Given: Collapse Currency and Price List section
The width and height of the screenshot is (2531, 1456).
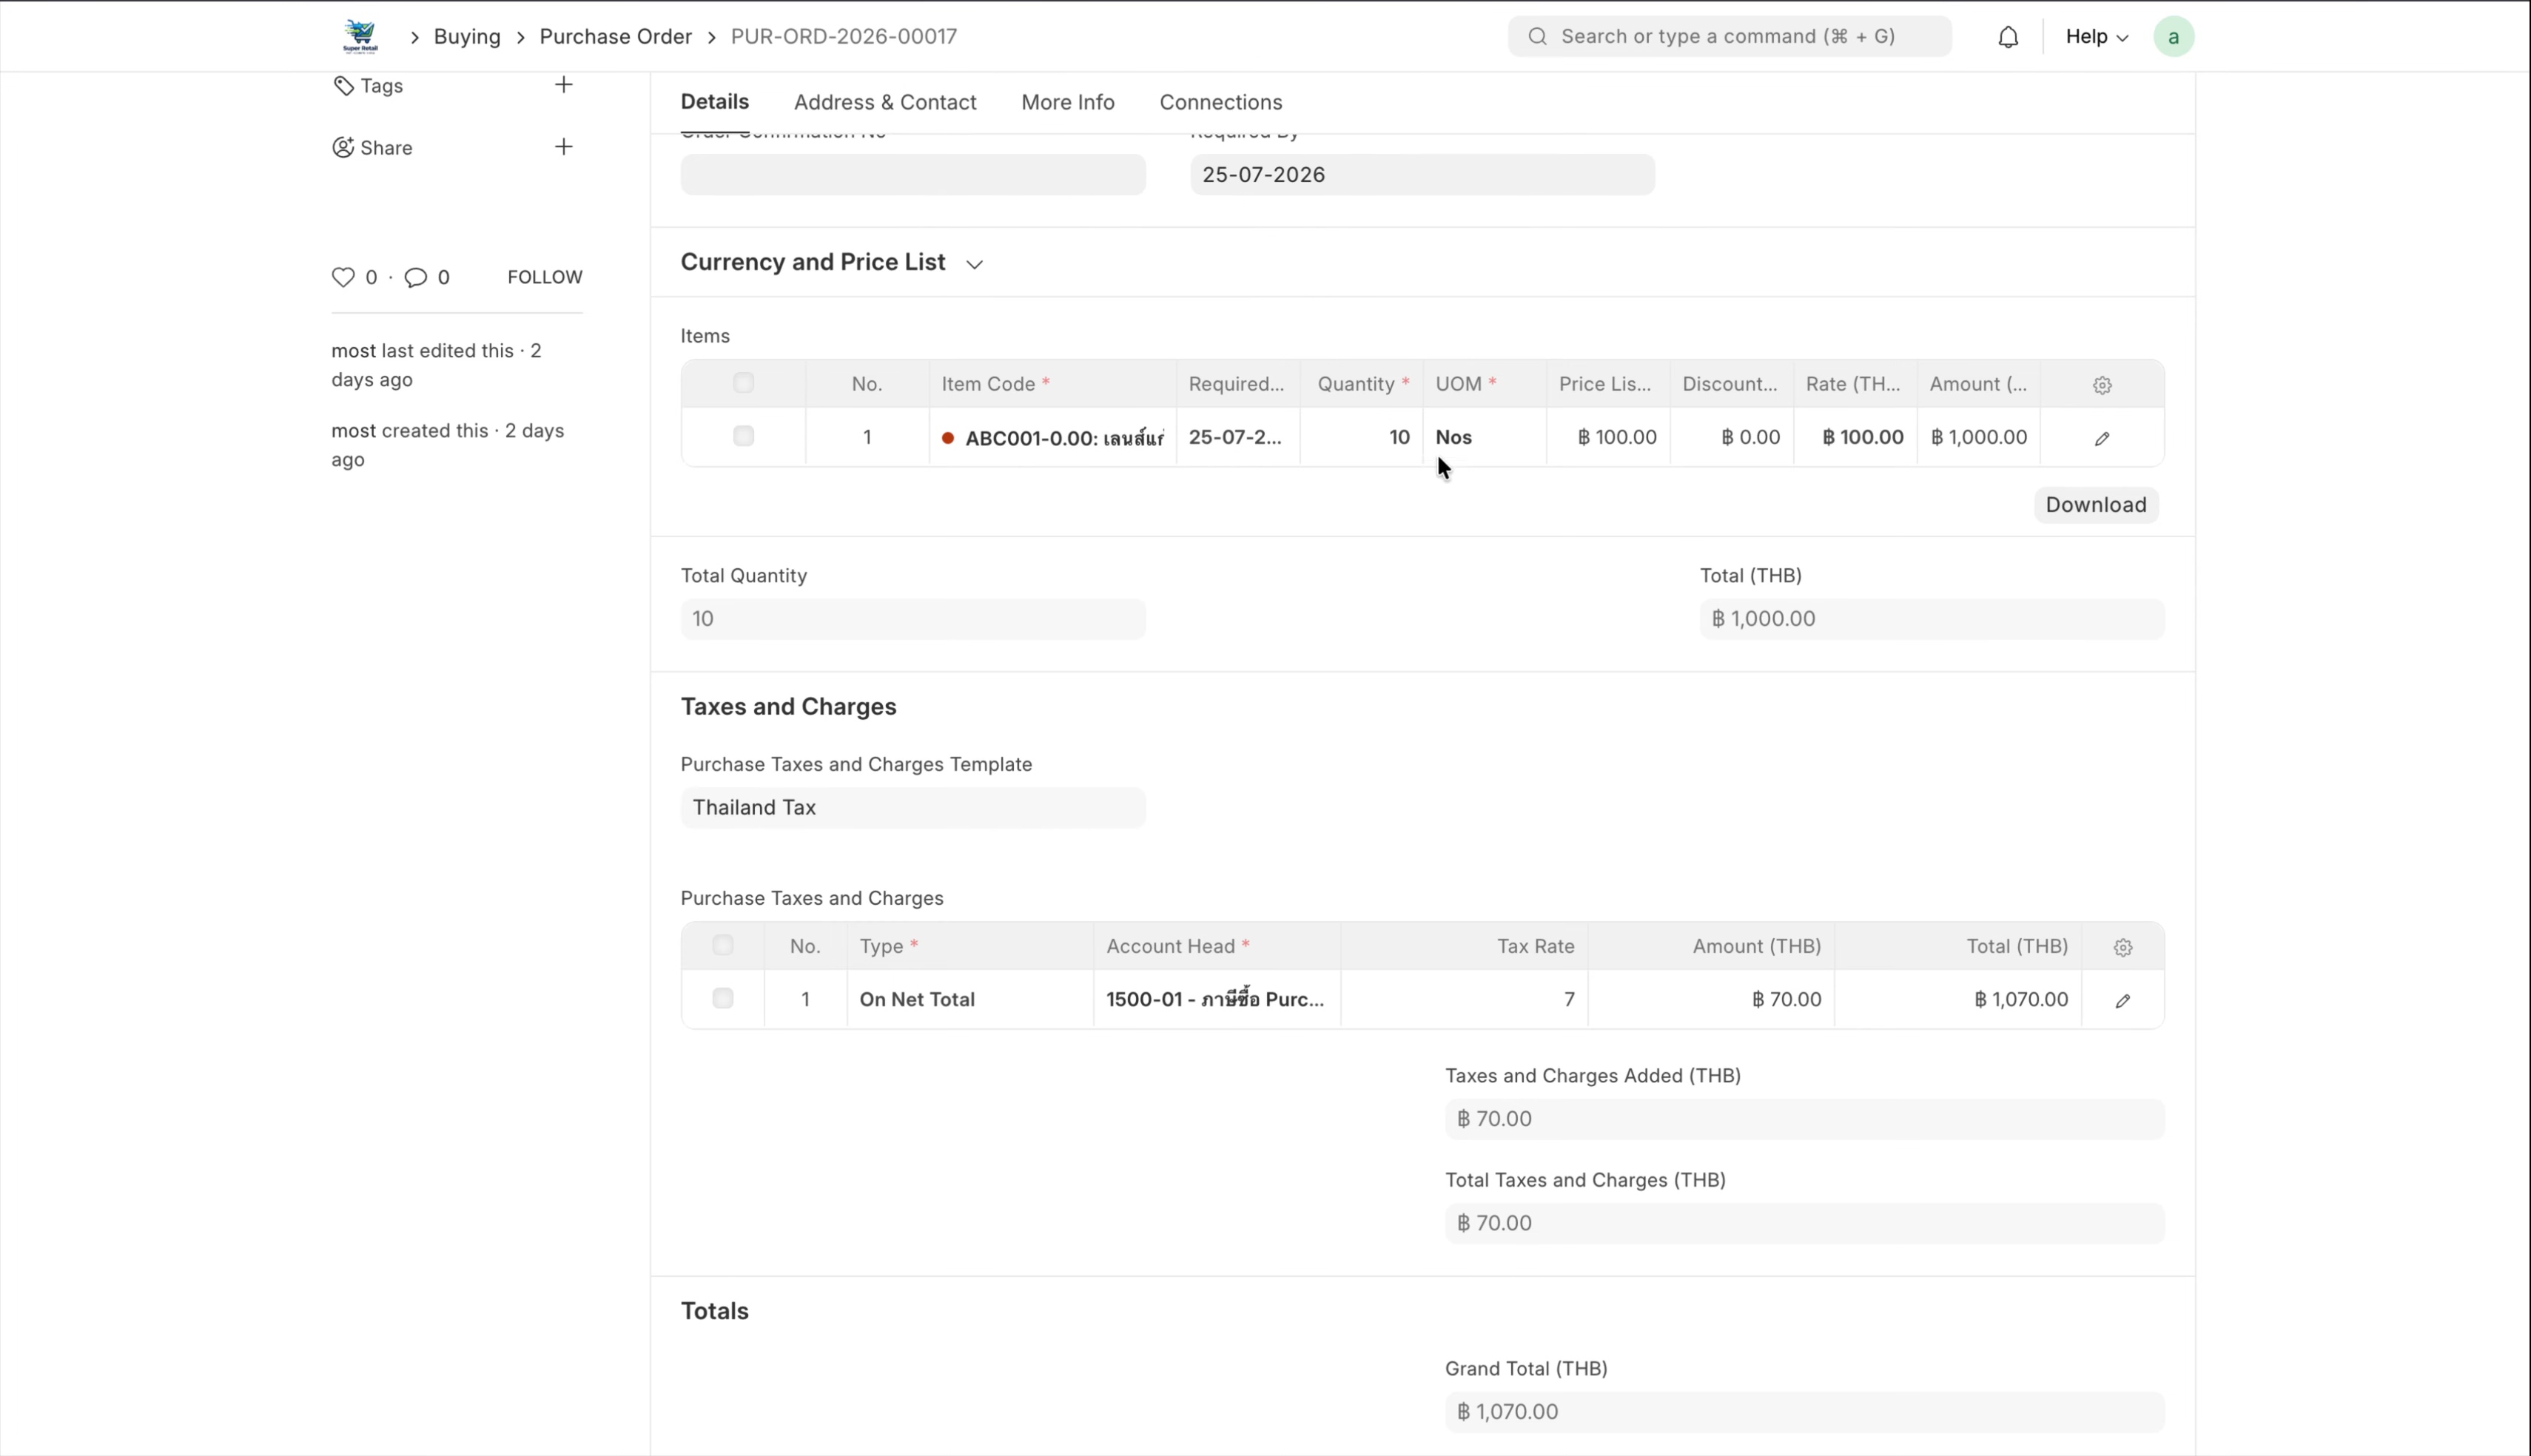Looking at the screenshot, I should pyautogui.click(x=974, y=264).
